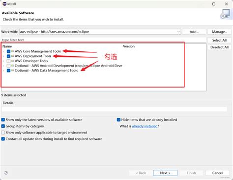Click the type filter text field
This screenshot has width=233, height=180.
click(103, 40)
